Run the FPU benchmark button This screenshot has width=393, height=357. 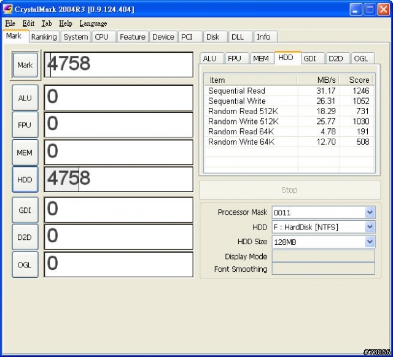point(25,125)
